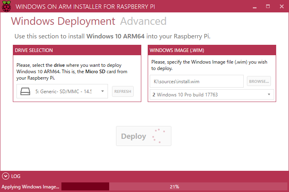Viewport: 289px width, 192px height.
Task: Open the Windows 10 Pro build dropdown
Action: pos(212,94)
